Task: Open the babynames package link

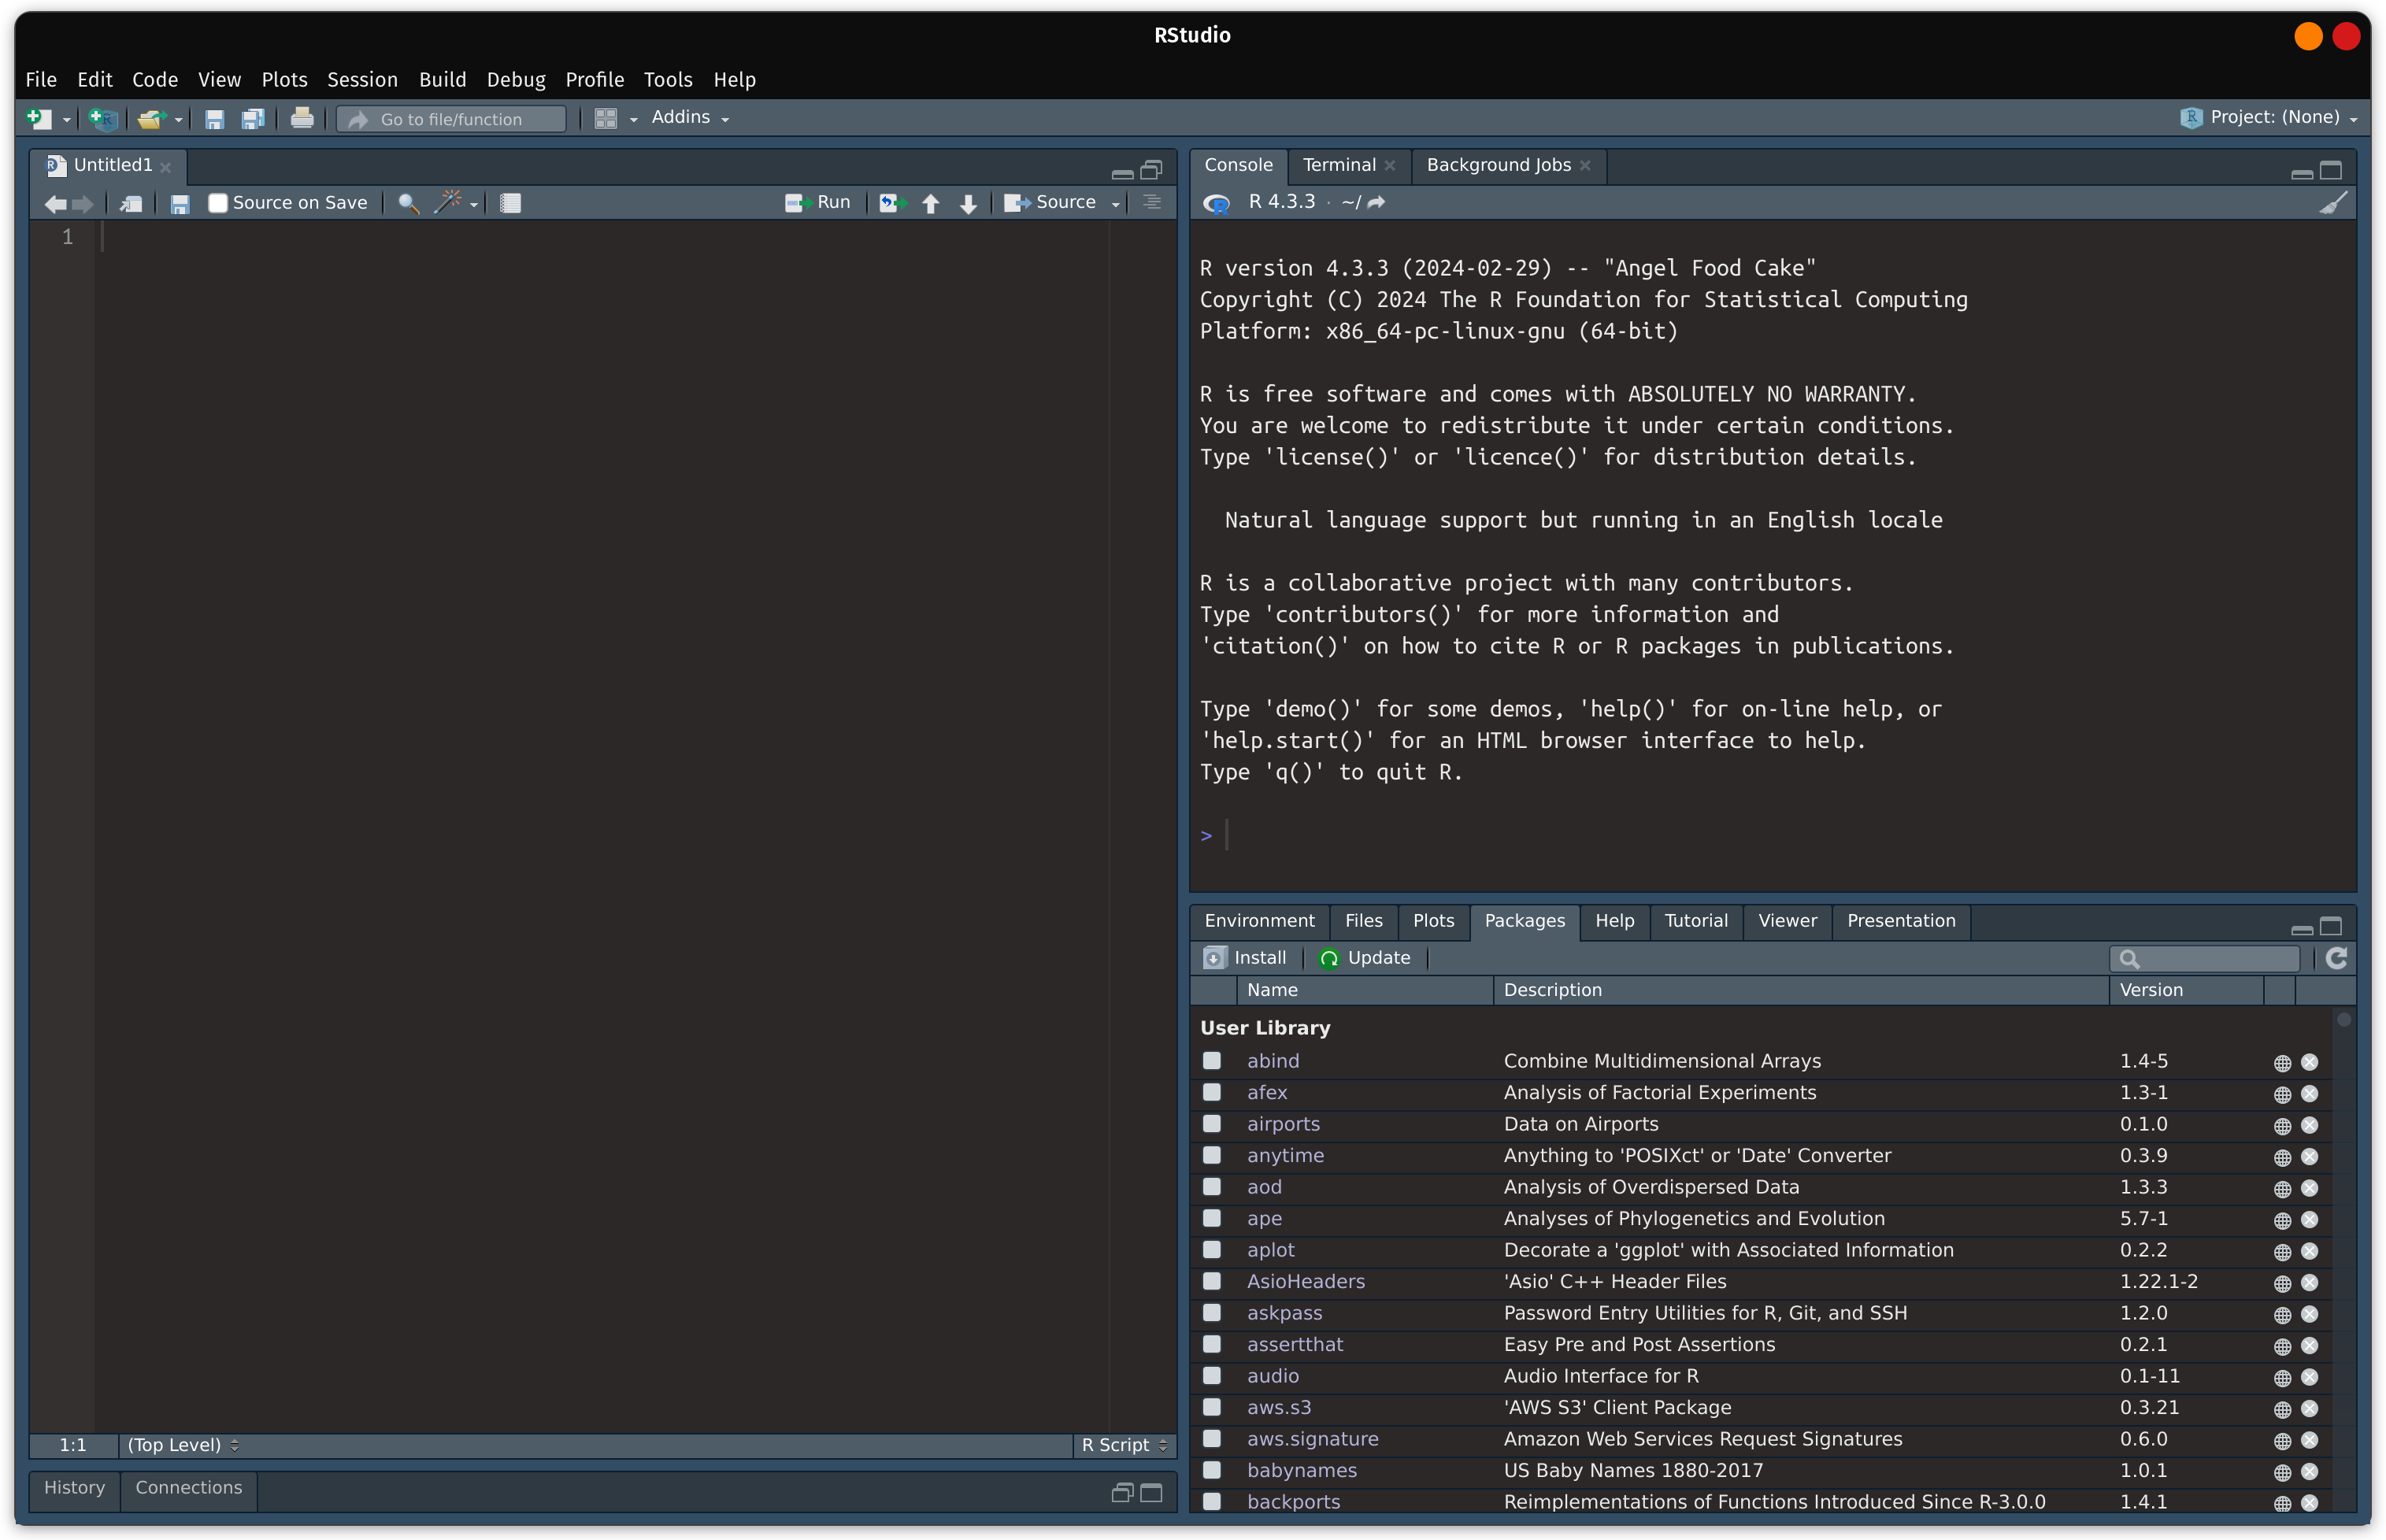Action: (x=1301, y=1470)
